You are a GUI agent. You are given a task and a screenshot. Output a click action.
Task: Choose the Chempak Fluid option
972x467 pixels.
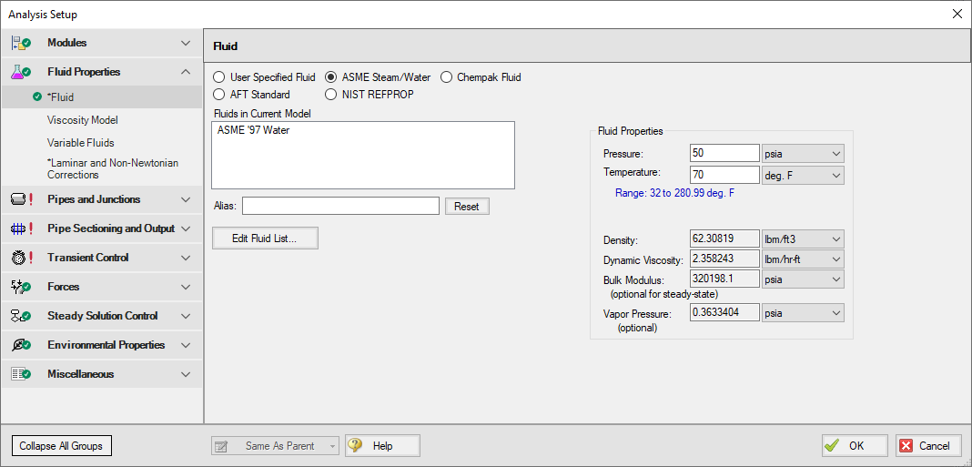tap(447, 77)
